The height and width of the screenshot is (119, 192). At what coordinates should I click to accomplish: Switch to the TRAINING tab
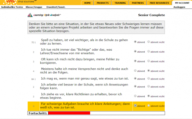[120, 3]
